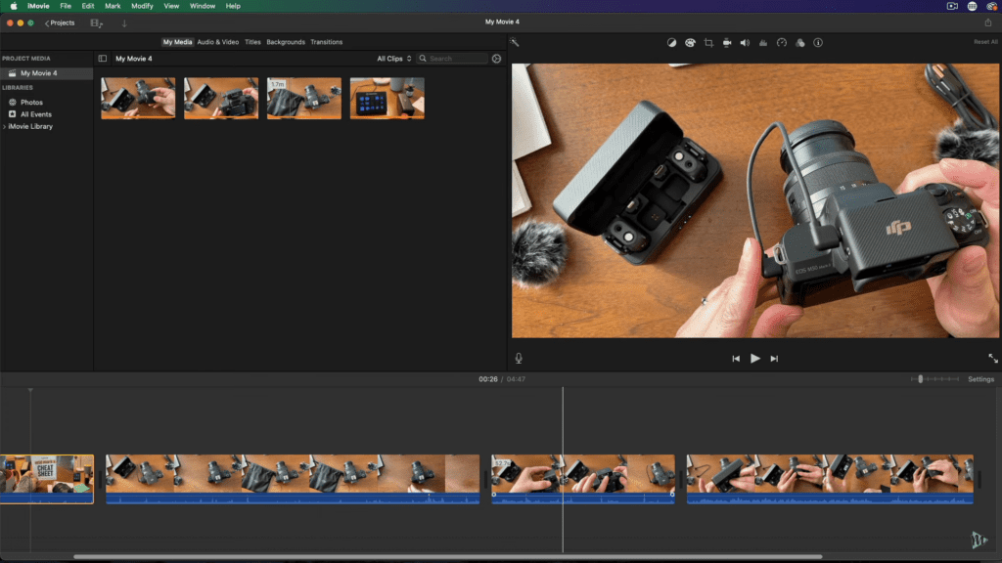
Task: Open the View menu
Action: tap(171, 6)
